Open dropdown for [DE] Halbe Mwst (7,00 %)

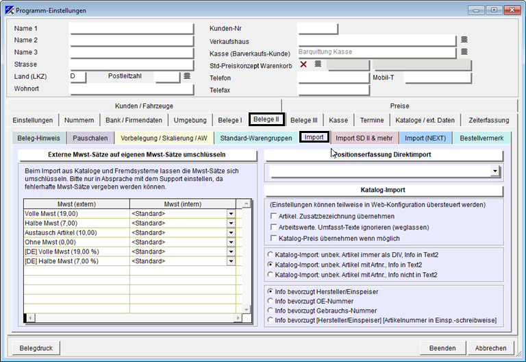pyautogui.click(x=231, y=261)
